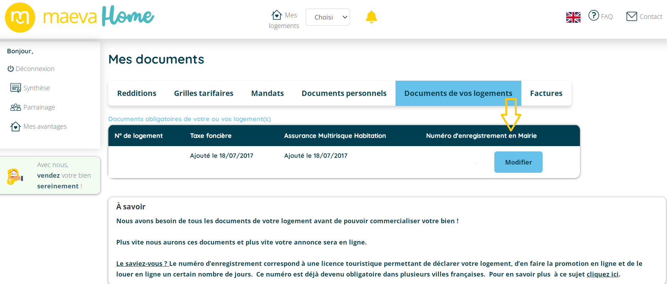This screenshot has width=667, height=284.
Task: Click the 'Bonjour,' greeting text
Action: (x=20, y=51)
